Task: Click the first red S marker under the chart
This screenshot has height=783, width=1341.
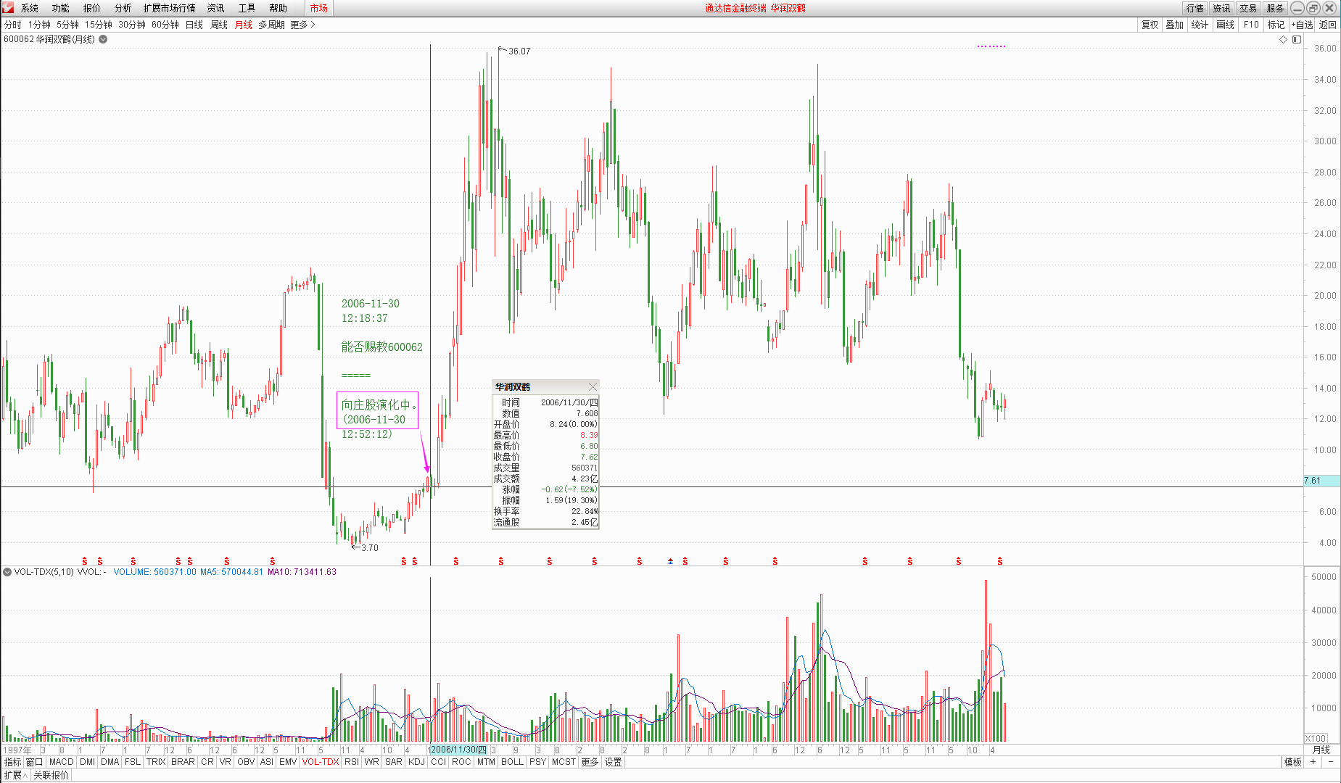Action: [x=85, y=561]
